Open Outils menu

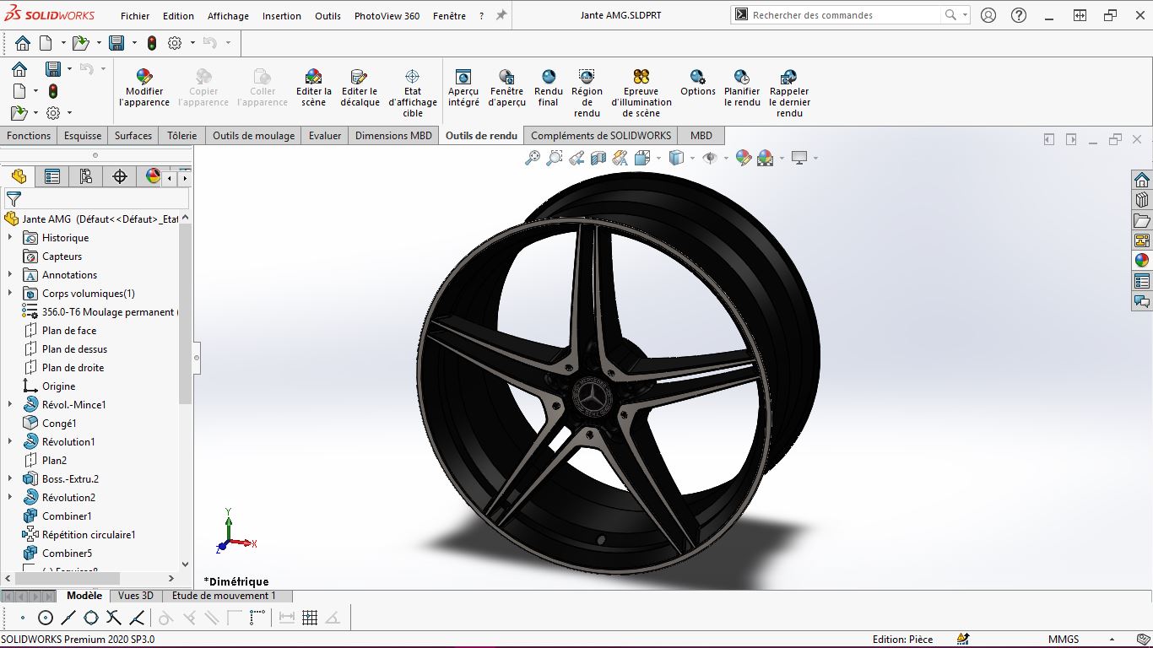coord(328,16)
